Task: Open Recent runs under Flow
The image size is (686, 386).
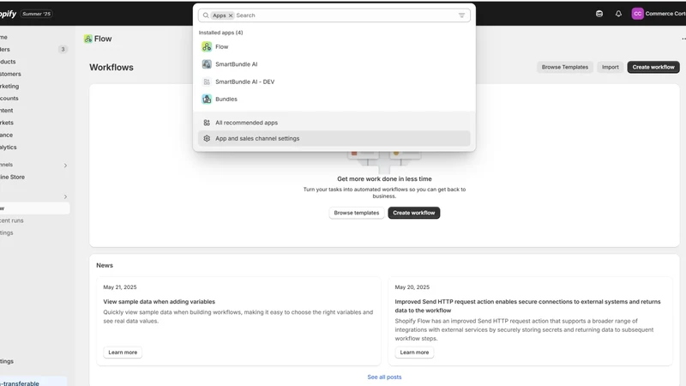Action: (x=34, y=220)
